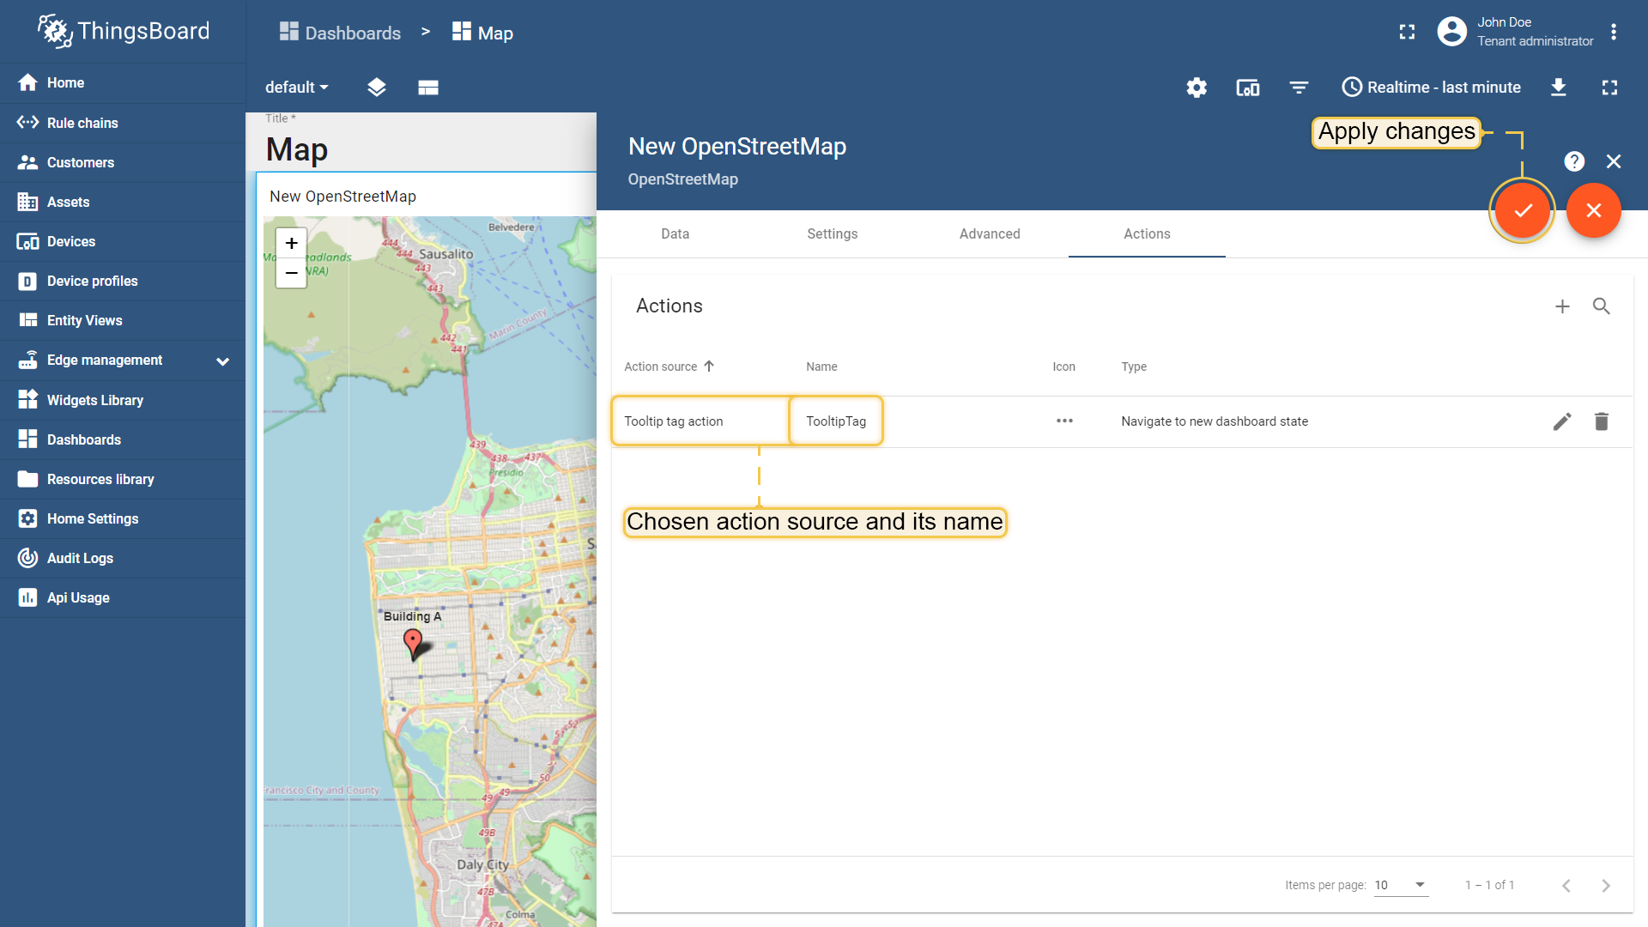Open the widget help icon
Screen dimensions: 1648x927
tap(1574, 161)
